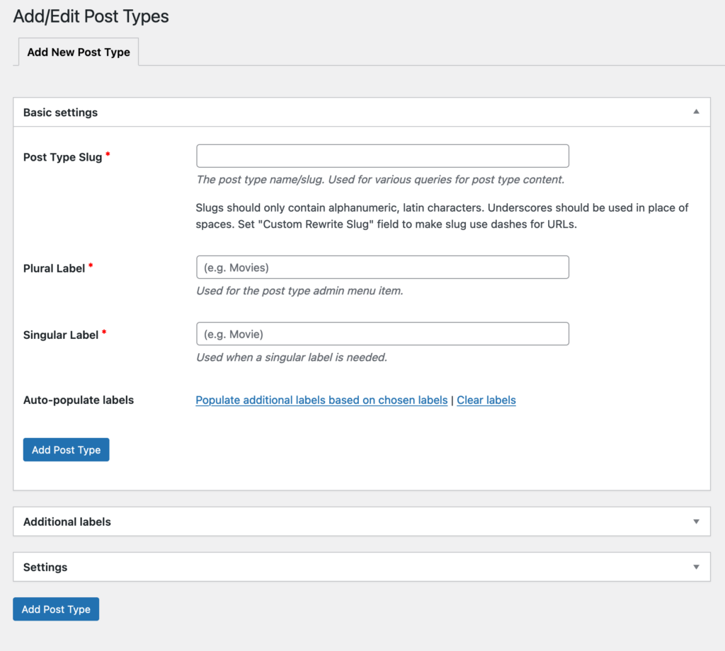Click Add Post Type inside Basic settings
Viewport: 725px width, 651px height.
(x=66, y=449)
